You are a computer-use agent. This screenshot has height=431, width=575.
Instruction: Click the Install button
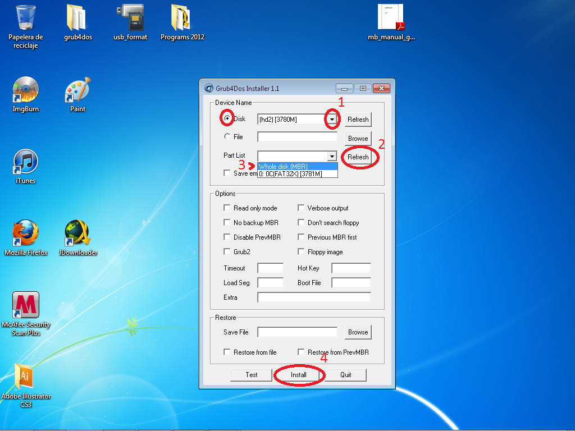298,375
